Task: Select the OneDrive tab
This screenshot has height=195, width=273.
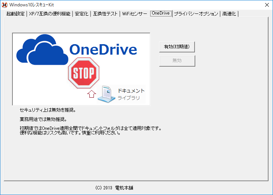Action: (161, 13)
